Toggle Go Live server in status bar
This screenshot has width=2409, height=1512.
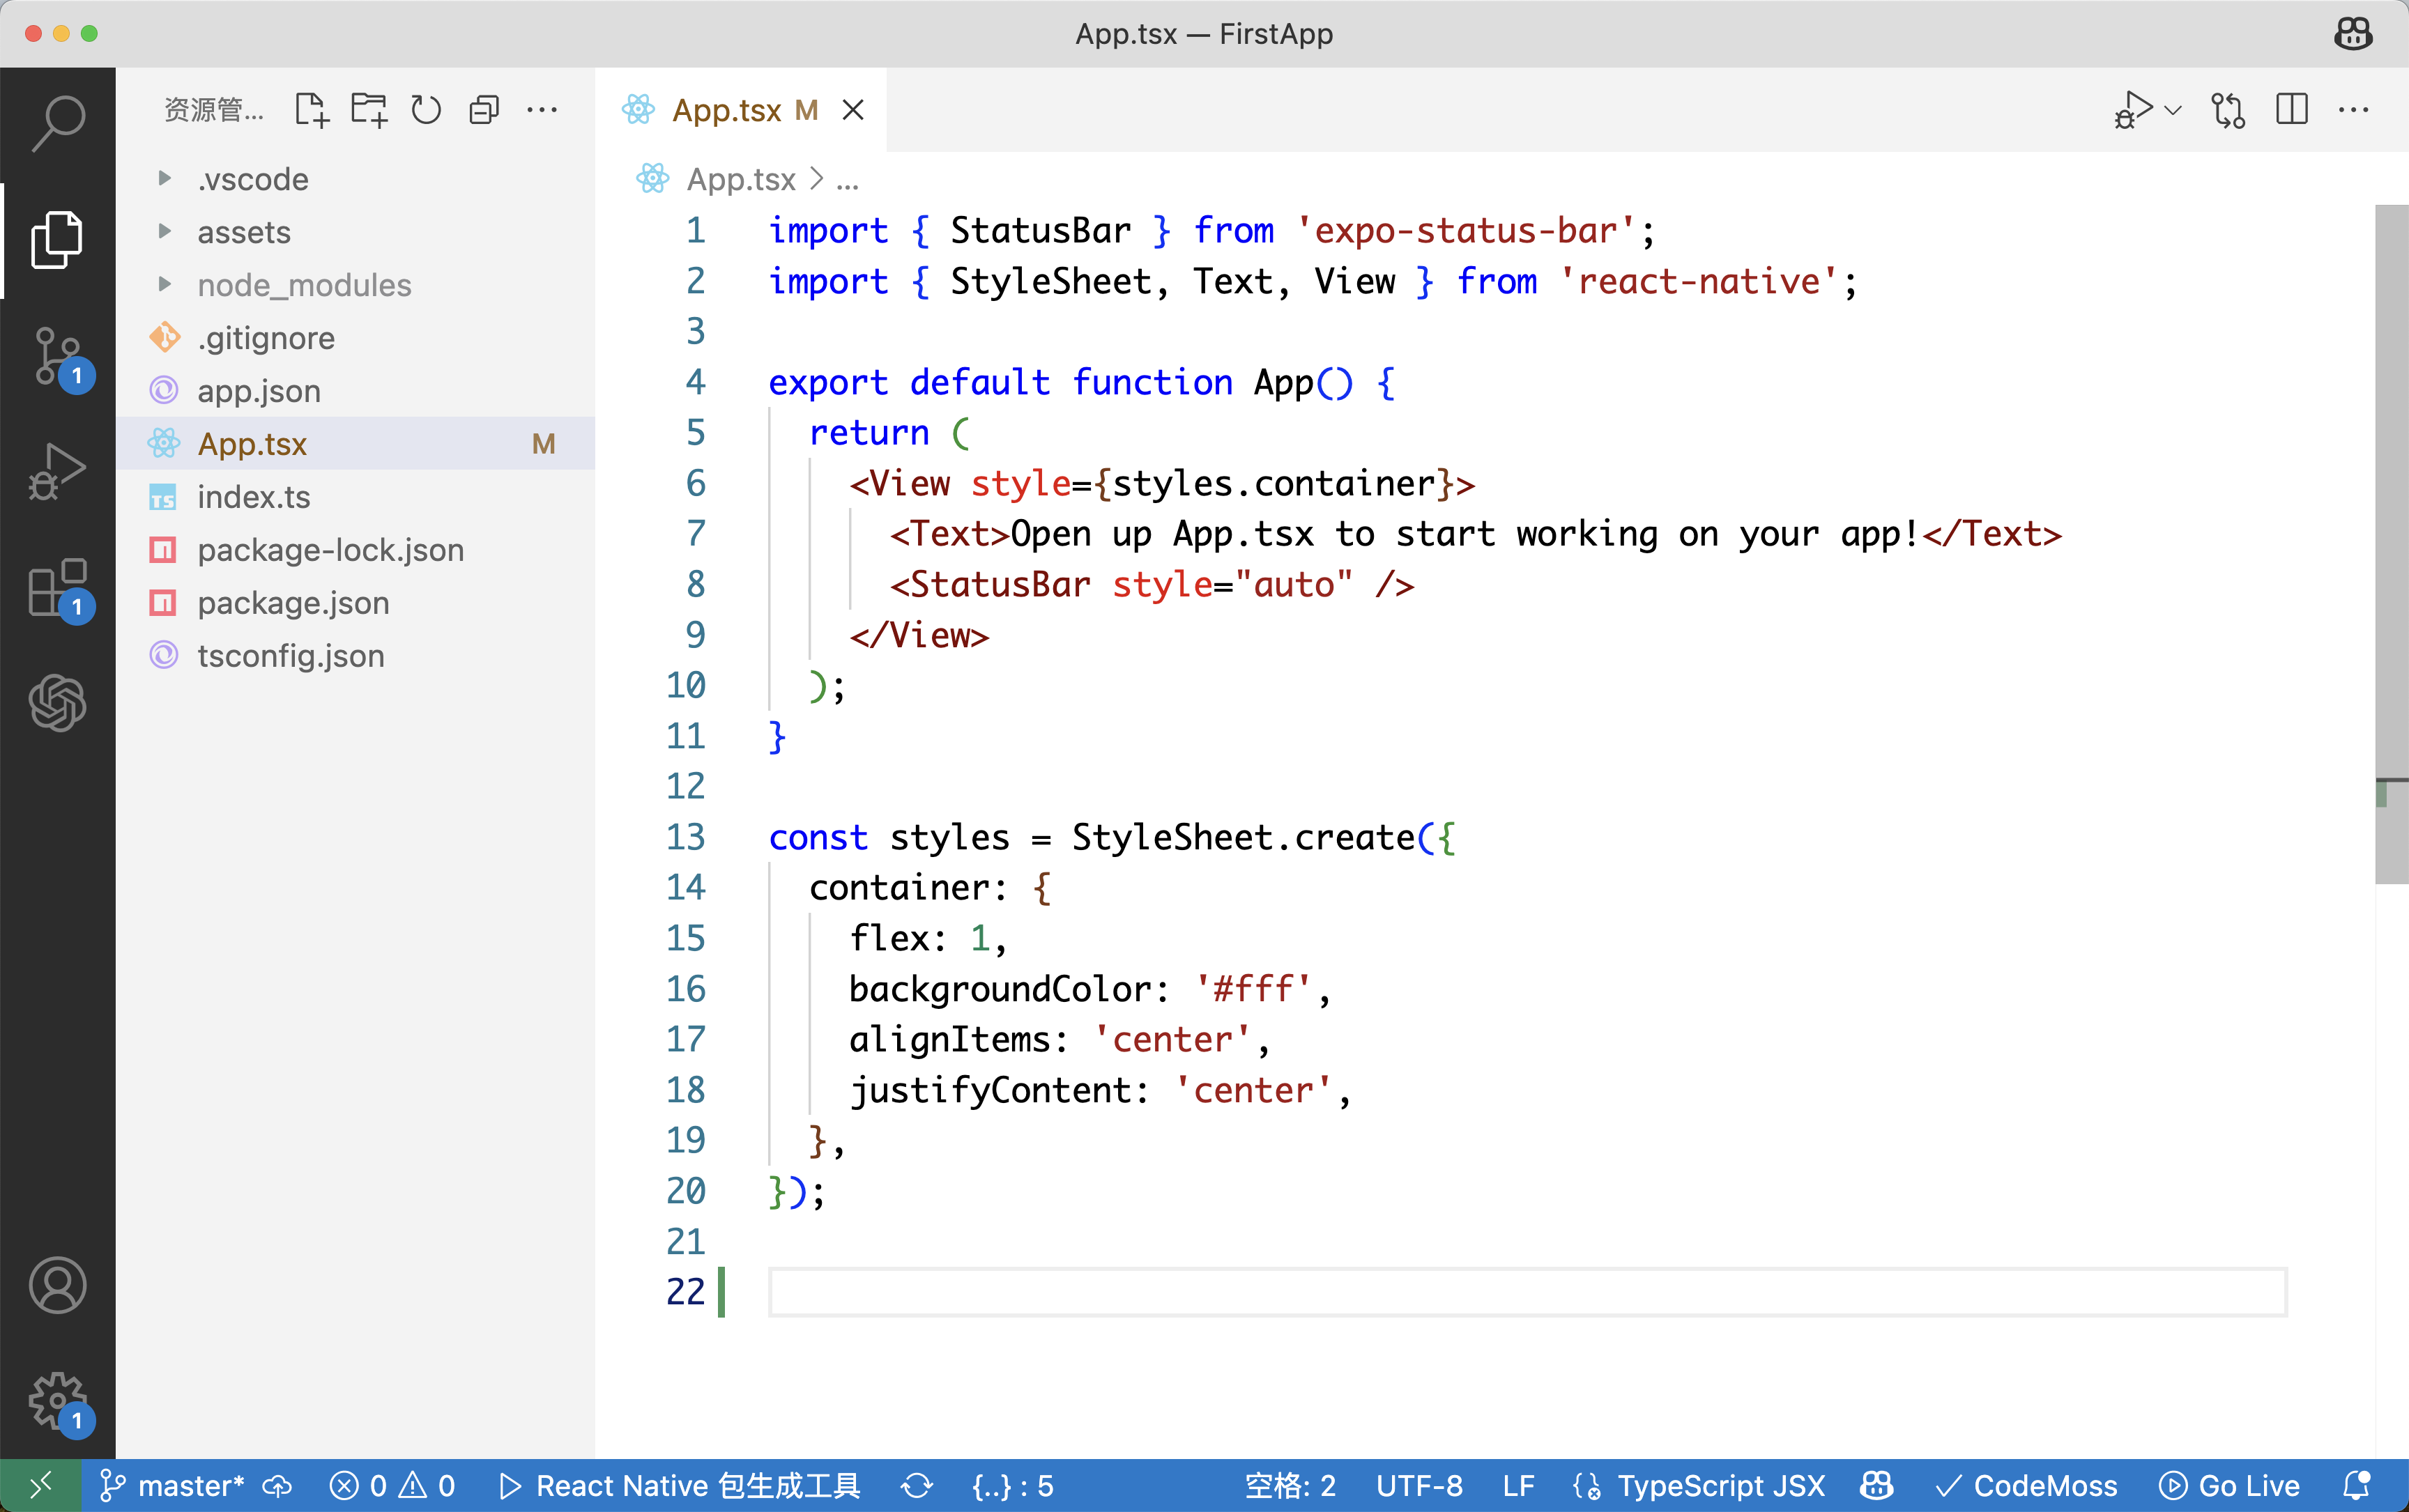coord(2230,1486)
